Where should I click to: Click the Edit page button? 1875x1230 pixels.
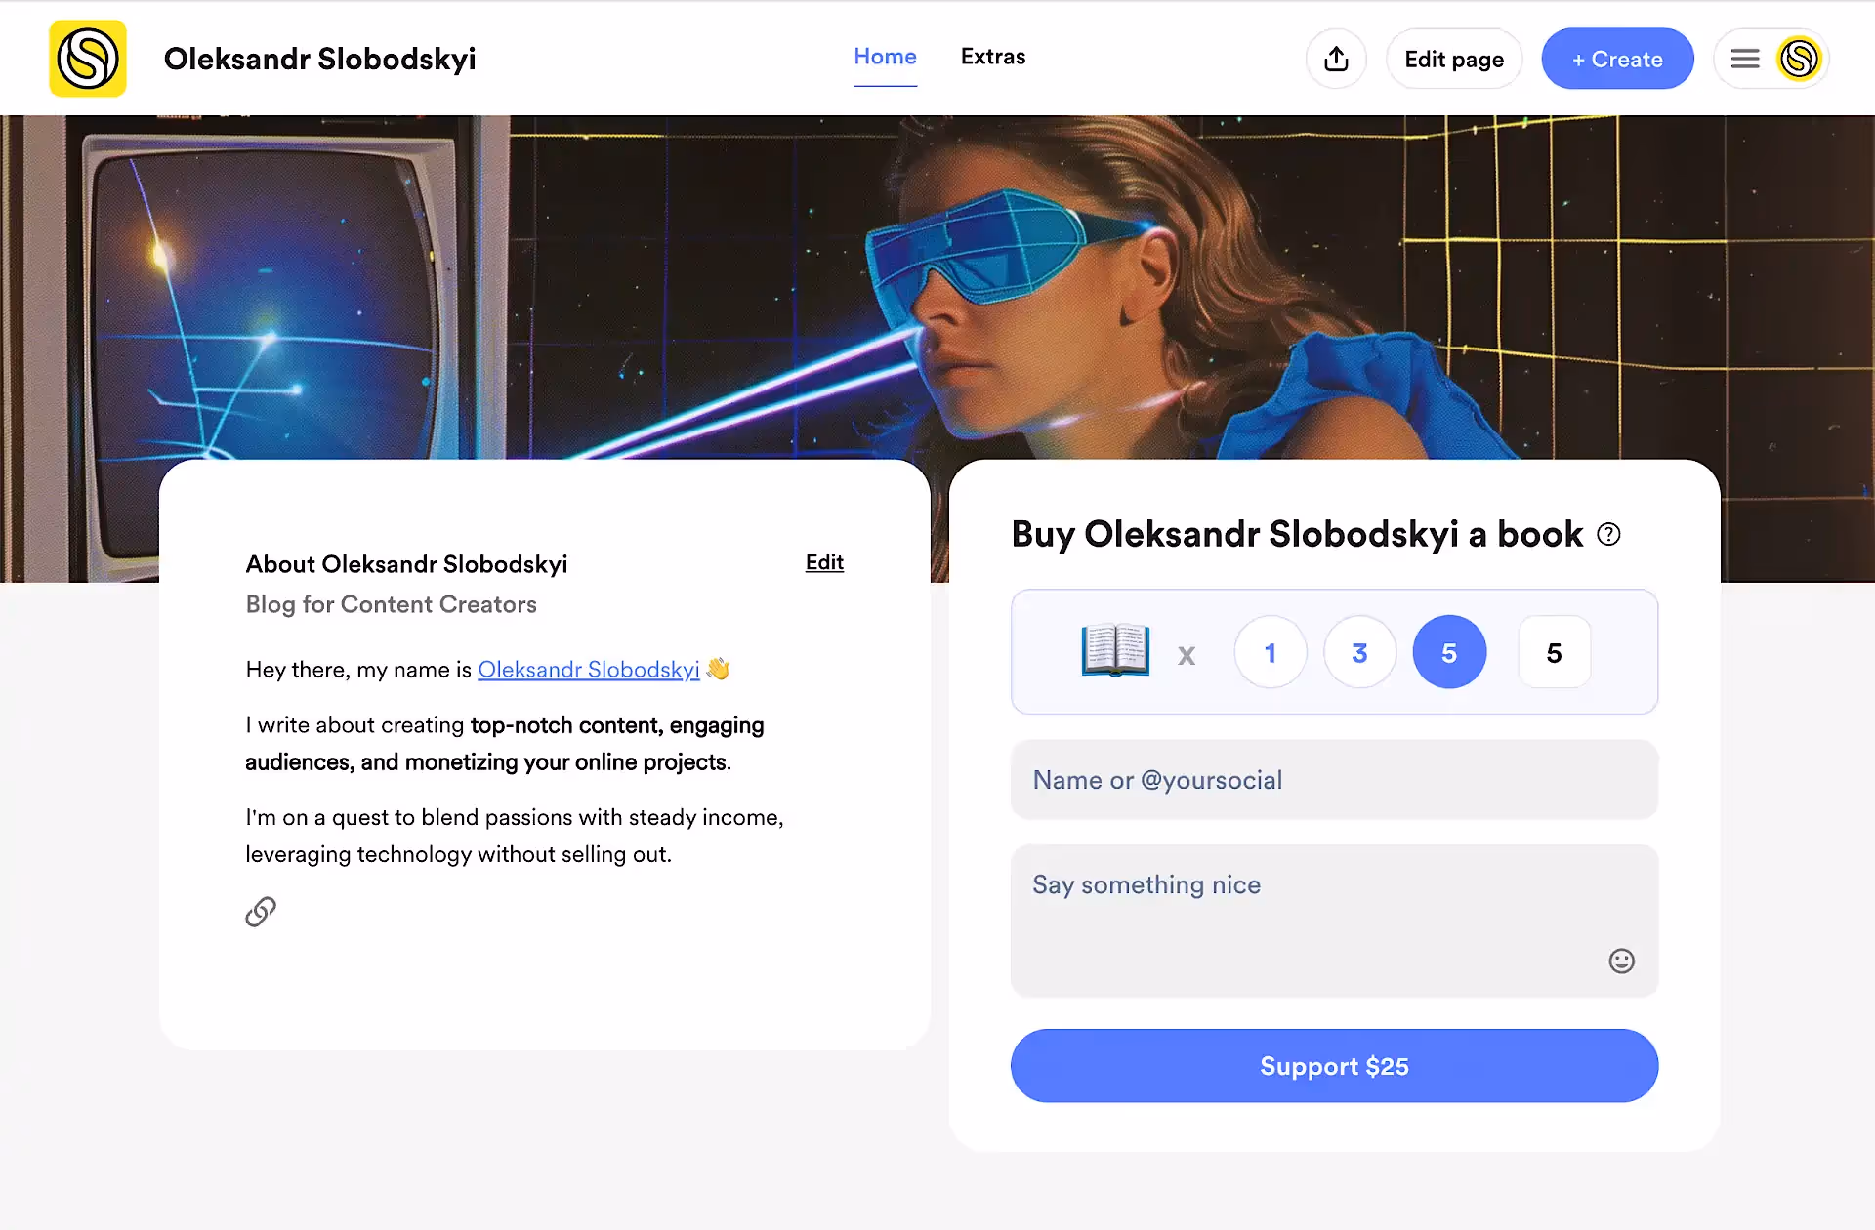tap(1454, 59)
